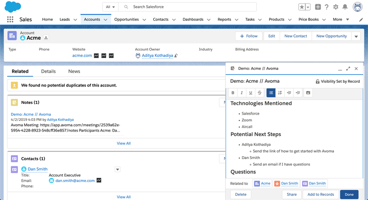368x200 pixels.
Task: Open the Demo: Acme // Avoma note link
Action: [31, 114]
